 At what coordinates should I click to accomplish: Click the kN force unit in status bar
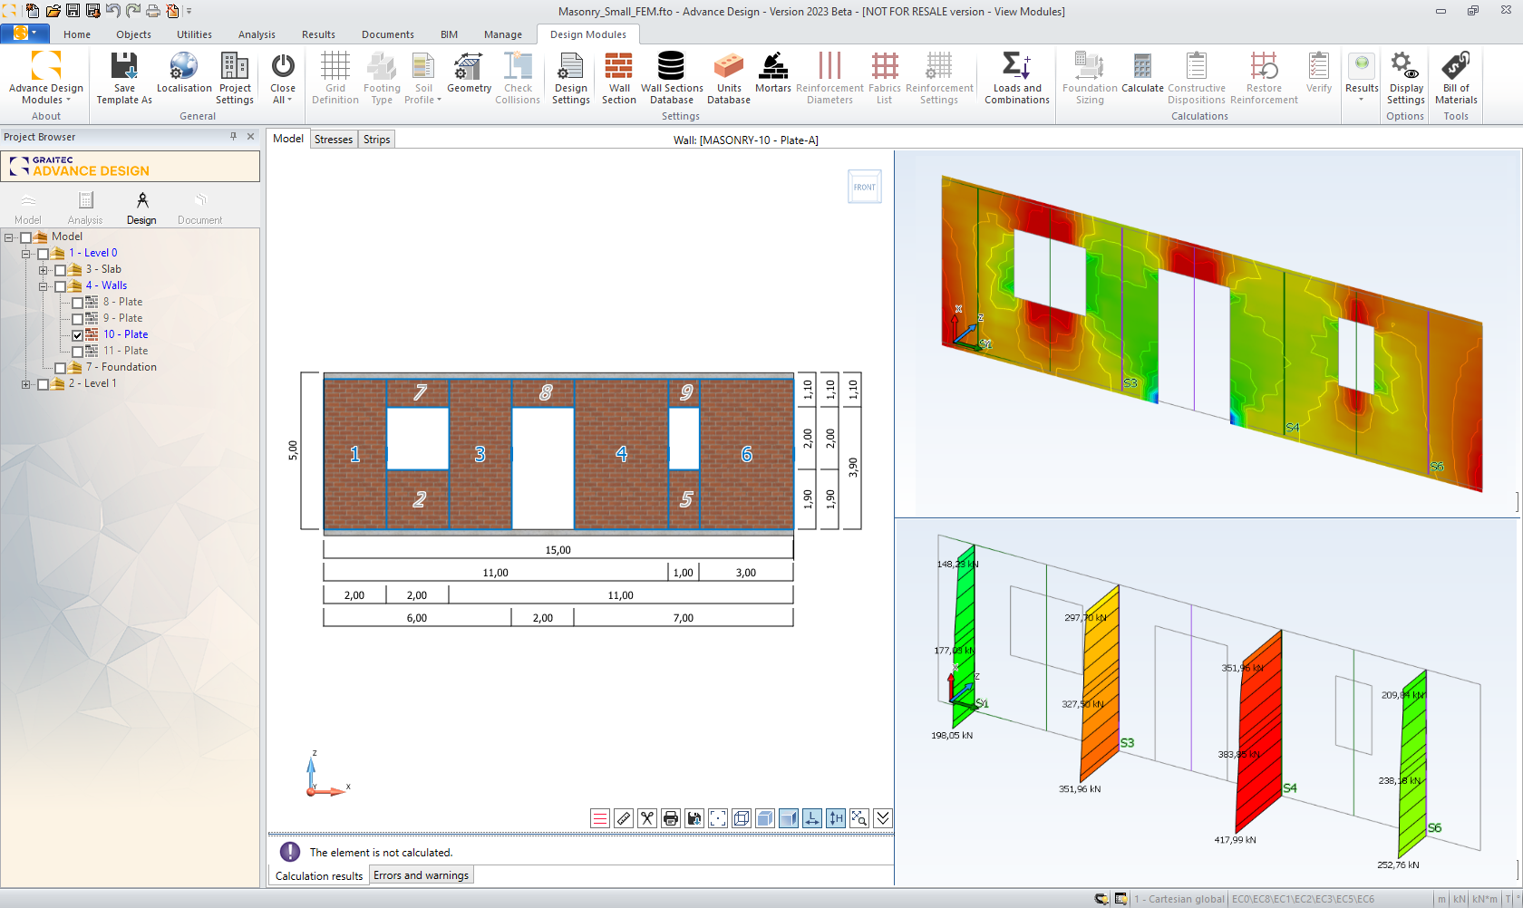pyautogui.click(x=1459, y=899)
